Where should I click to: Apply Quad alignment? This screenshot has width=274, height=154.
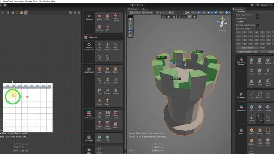[107, 70]
